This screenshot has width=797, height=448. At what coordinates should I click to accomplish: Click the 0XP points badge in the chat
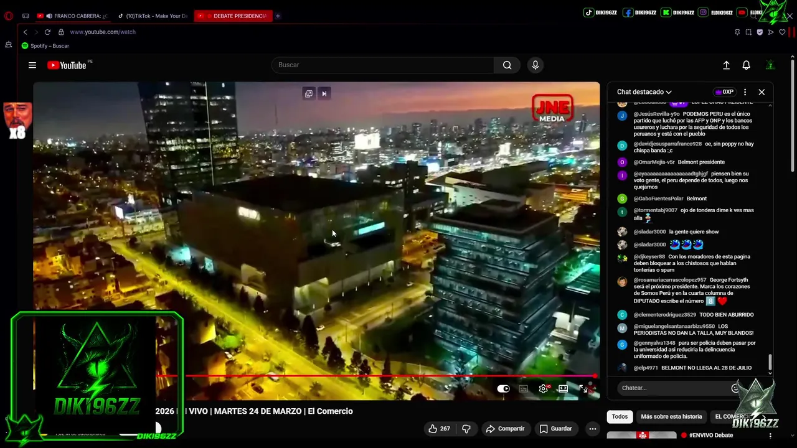(724, 92)
